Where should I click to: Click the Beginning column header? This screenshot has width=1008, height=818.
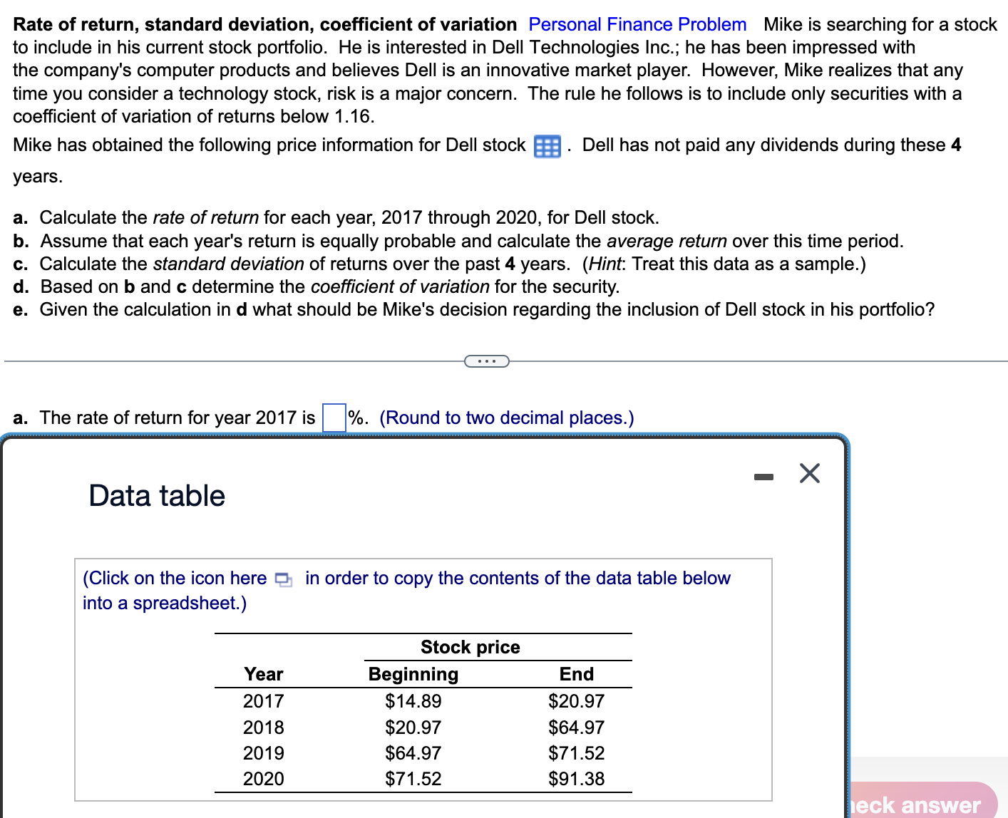point(413,673)
